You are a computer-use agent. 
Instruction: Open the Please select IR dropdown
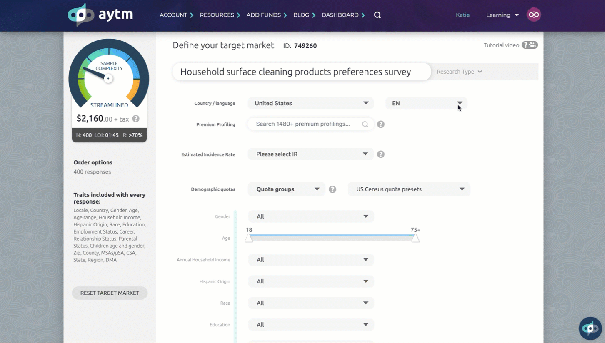311,154
